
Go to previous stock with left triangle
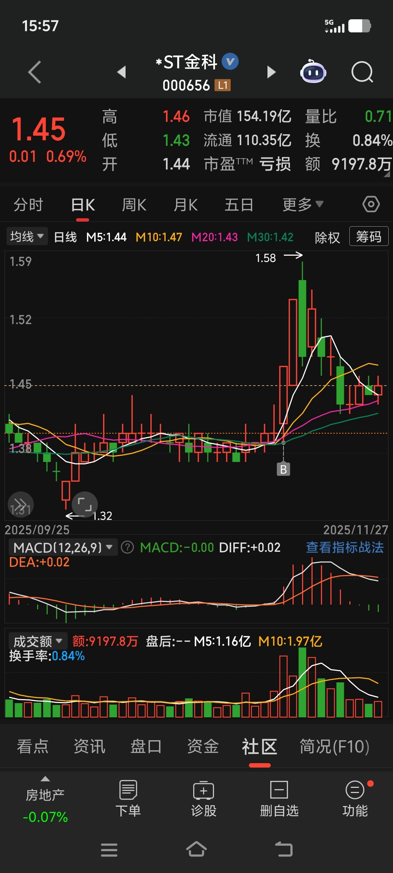point(122,72)
